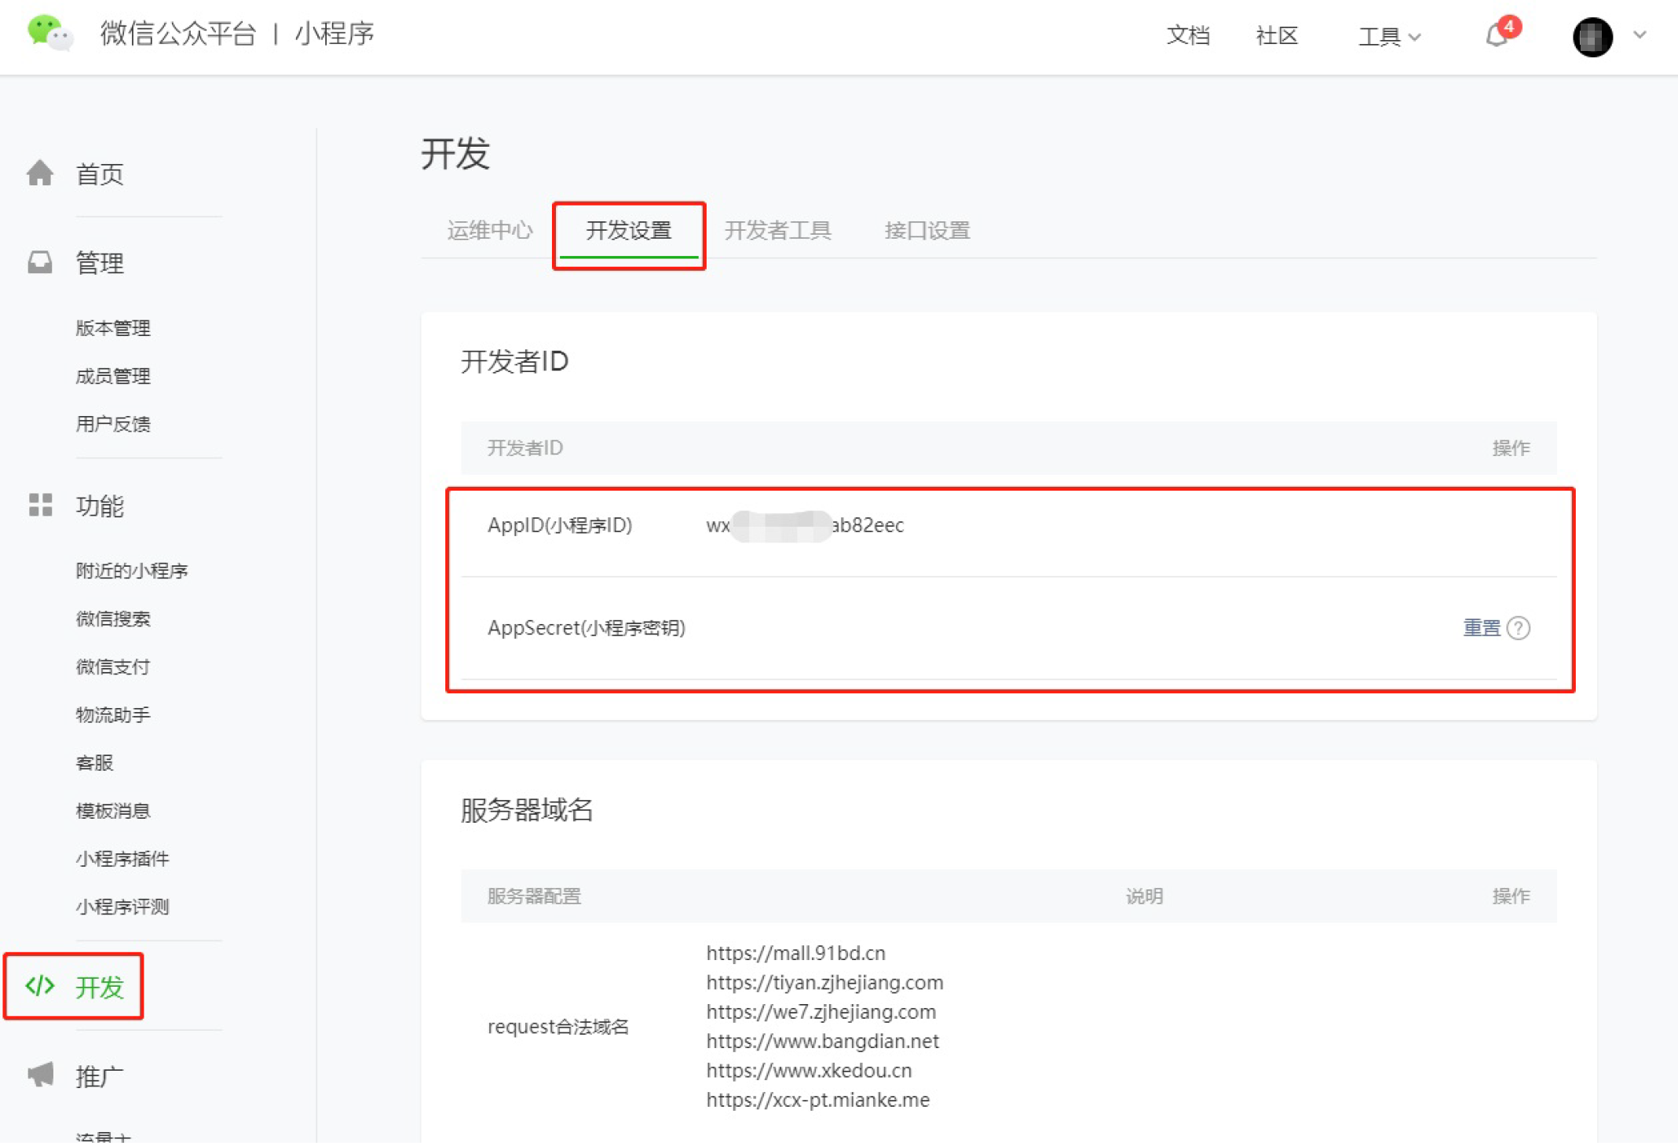1678x1143 pixels.
Task: Click the home icon beside 首页
Action: (40, 173)
